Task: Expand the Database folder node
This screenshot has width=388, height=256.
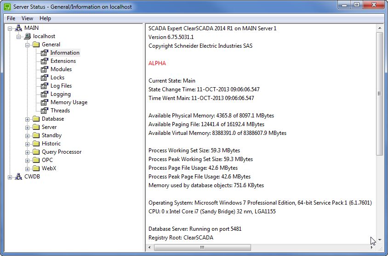Action: [x=27, y=119]
